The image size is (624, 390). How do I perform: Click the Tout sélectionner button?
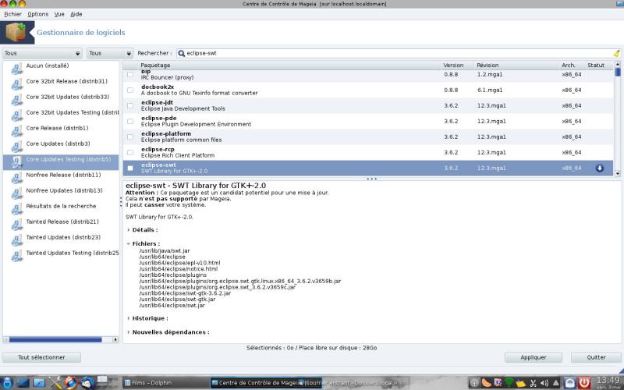(x=41, y=357)
